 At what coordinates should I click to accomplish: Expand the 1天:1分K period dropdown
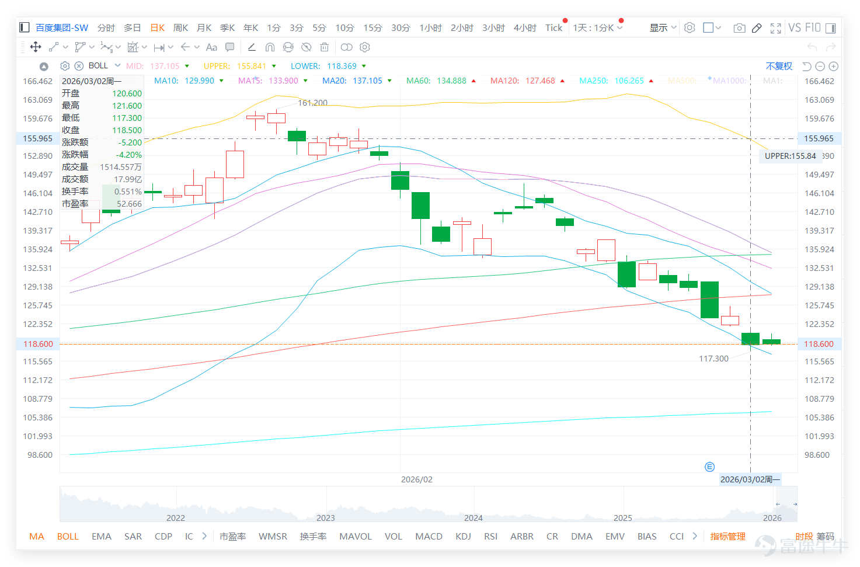tap(619, 27)
